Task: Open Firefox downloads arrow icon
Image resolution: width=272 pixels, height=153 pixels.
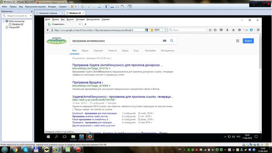Action: pos(227,30)
